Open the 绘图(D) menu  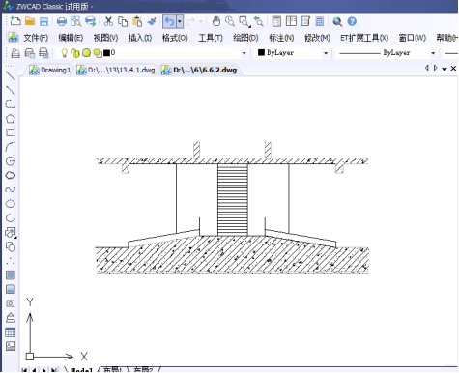245,38
